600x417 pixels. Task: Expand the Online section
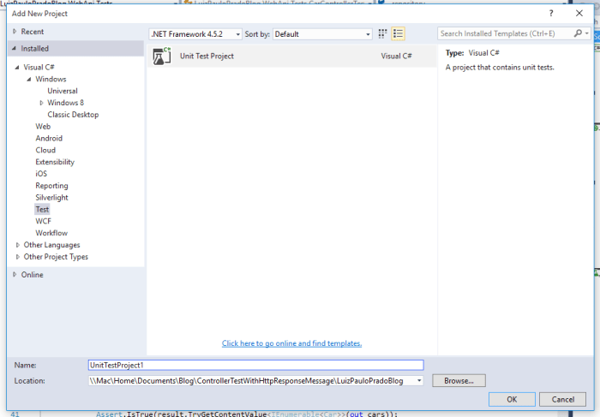coord(15,275)
